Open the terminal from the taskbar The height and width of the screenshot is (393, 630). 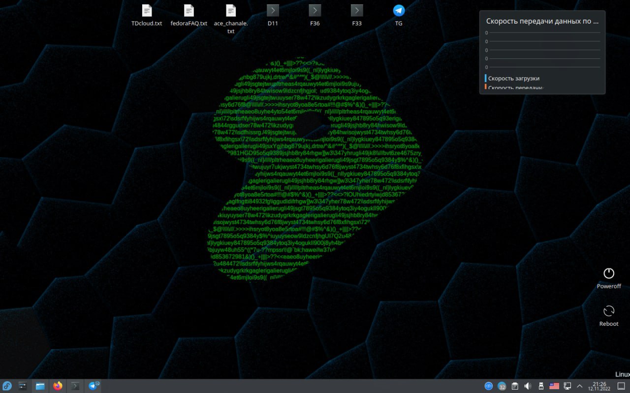[x=75, y=386]
